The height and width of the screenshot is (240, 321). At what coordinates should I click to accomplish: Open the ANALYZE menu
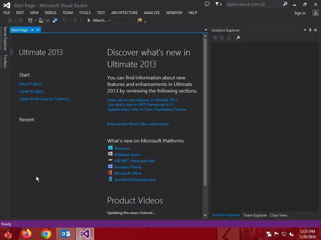pyautogui.click(x=152, y=12)
